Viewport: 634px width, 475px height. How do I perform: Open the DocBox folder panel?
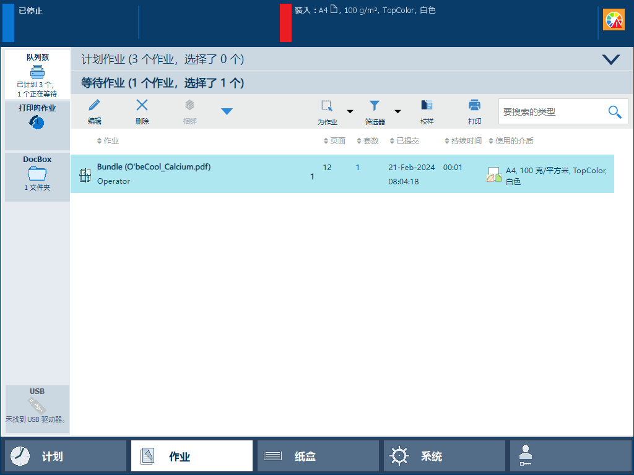pyautogui.click(x=37, y=177)
